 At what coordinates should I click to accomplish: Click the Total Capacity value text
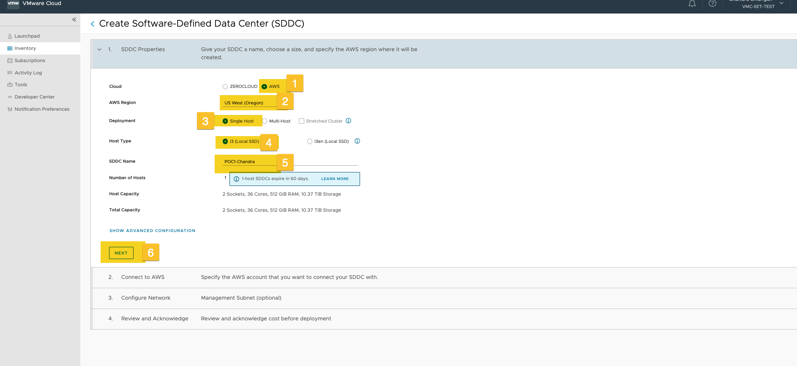[282, 210]
